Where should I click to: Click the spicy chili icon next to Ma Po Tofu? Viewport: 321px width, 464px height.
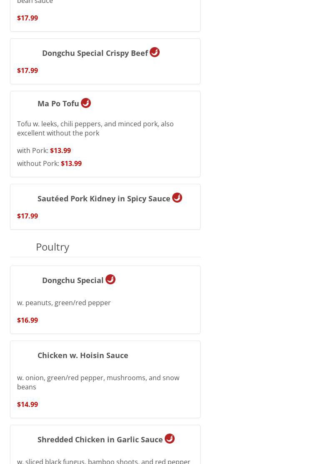tap(86, 103)
